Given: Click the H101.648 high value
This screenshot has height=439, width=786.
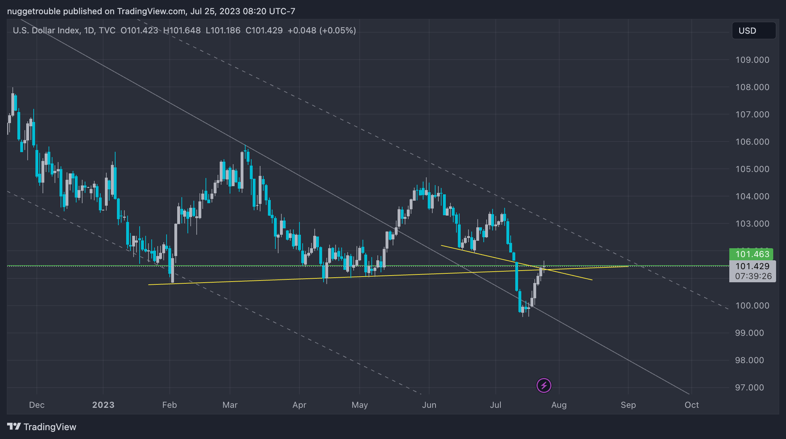Looking at the screenshot, I should (x=182, y=30).
